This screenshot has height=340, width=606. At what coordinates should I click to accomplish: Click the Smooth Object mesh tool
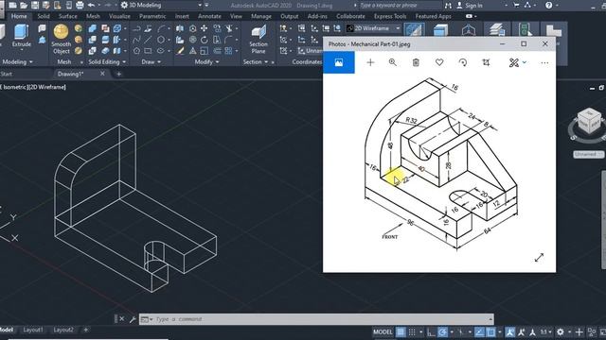[61, 39]
